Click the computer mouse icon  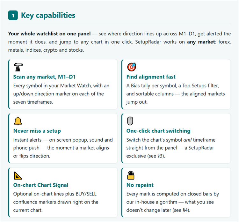[130, 121]
